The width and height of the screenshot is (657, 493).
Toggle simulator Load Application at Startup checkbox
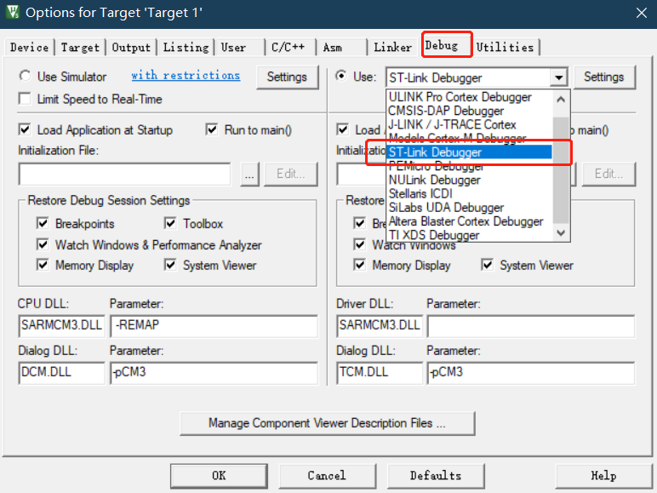tap(26, 129)
